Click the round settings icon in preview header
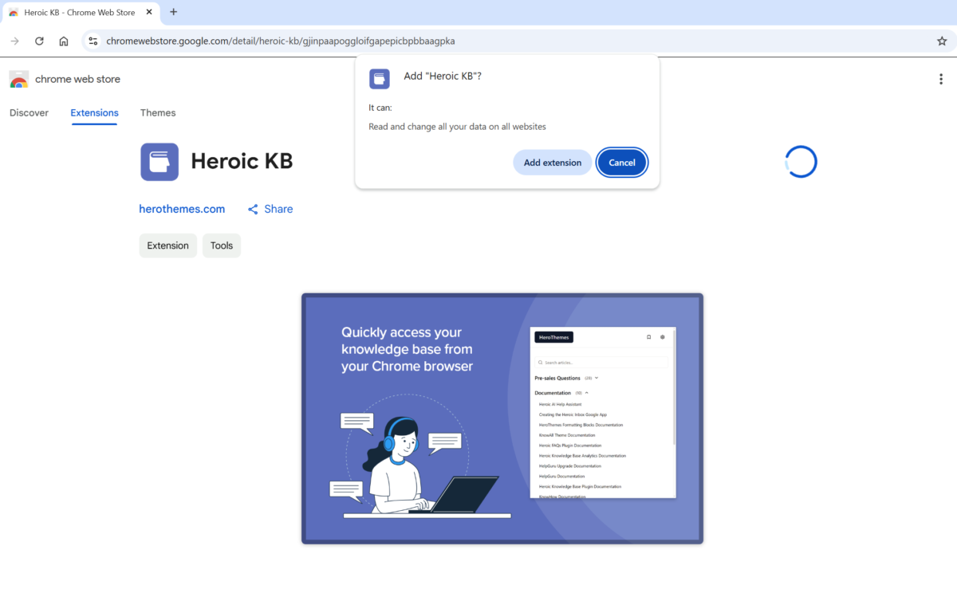This screenshot has width=957, height=597. coord(663,337)
